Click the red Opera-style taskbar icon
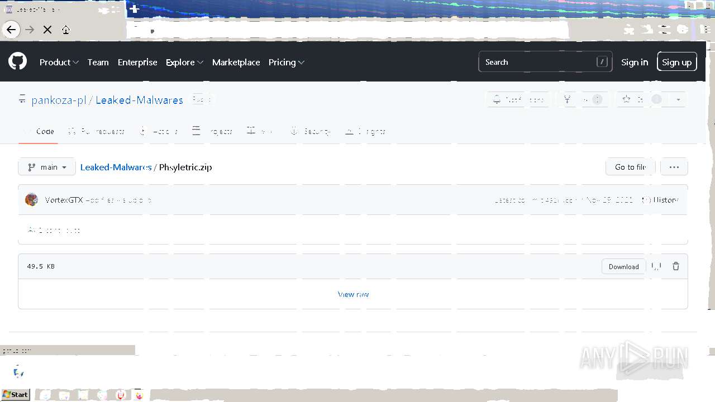This screenshot has height=402, width=715. point(120,395)
